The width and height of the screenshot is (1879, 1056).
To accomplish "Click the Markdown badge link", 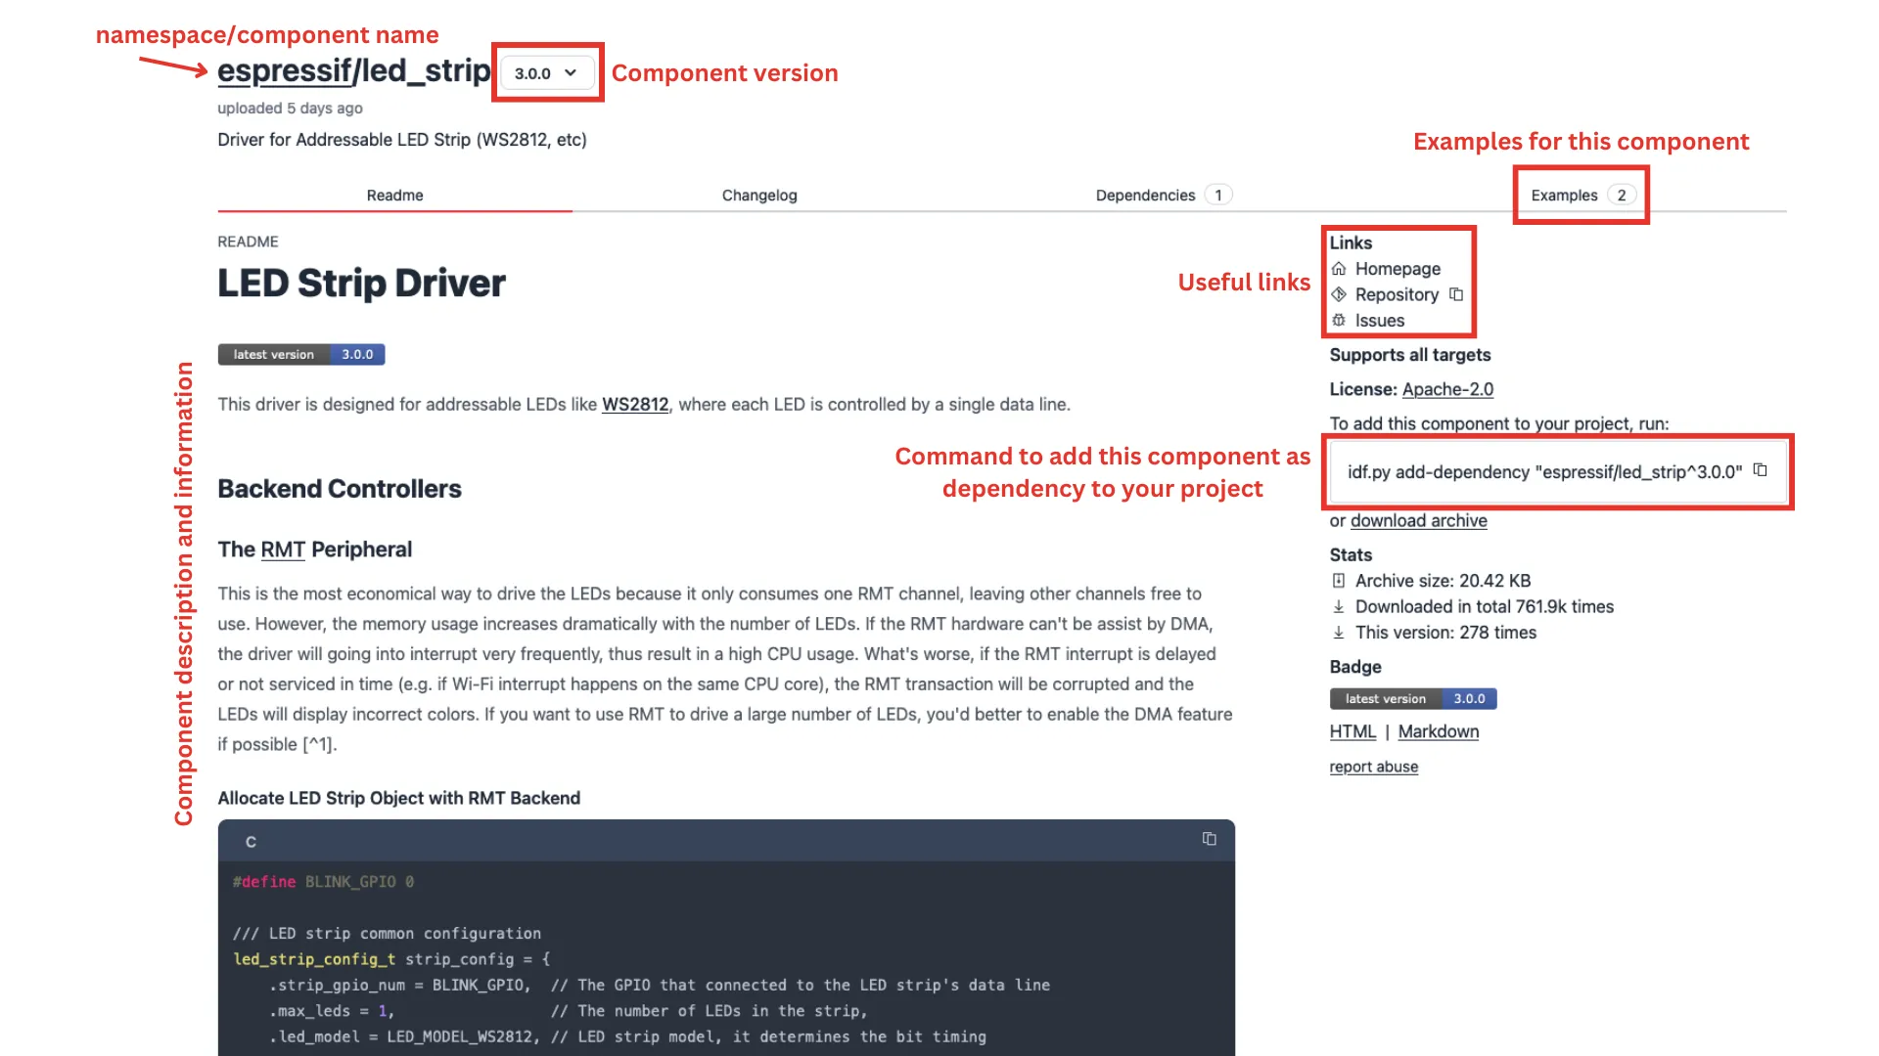I will (x=1438, y=731).
